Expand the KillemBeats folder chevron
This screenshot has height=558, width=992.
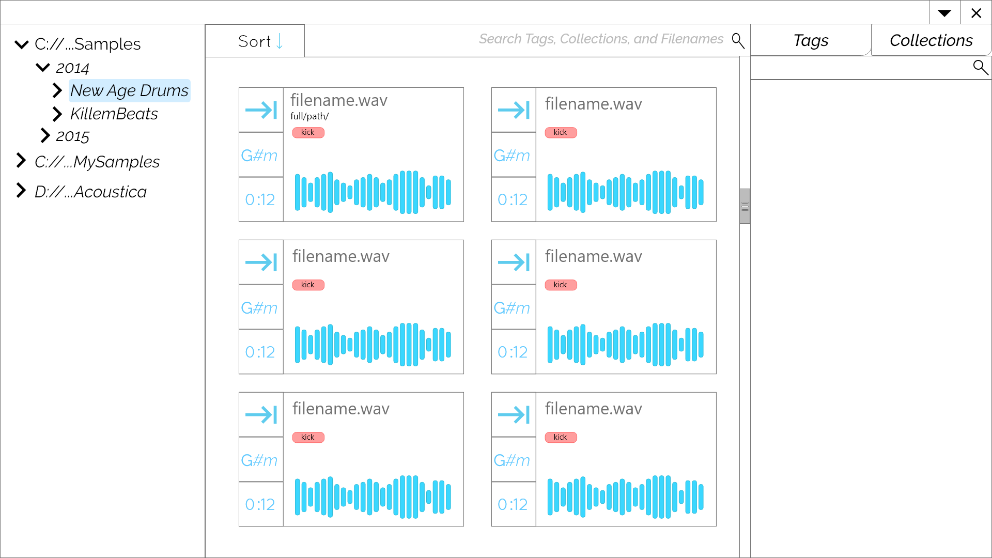coord(57,114)
